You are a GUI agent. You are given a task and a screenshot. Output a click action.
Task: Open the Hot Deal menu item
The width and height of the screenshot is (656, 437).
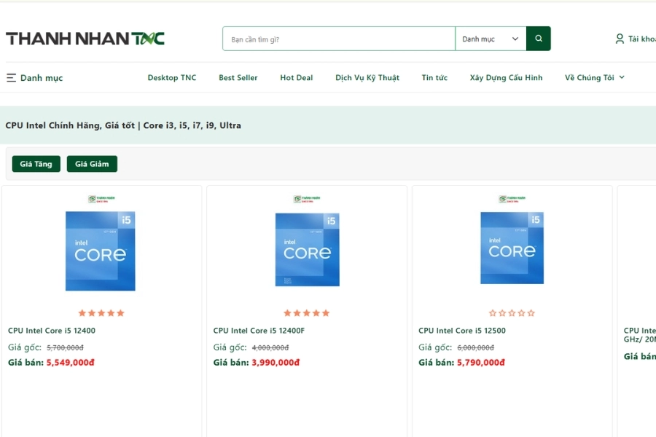coord(296,77)
